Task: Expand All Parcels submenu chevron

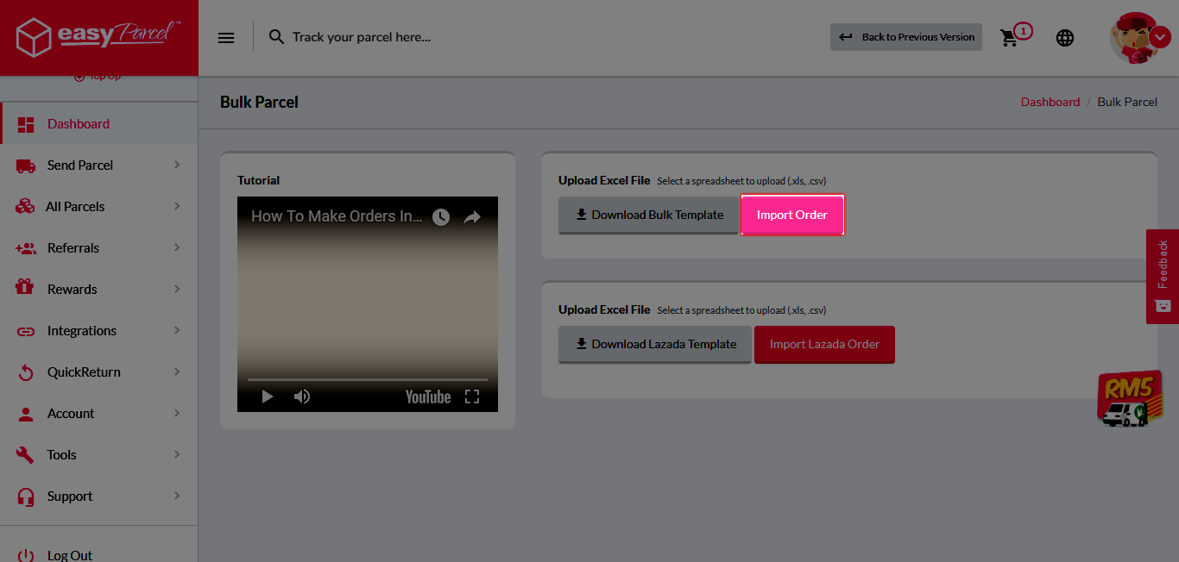Action: (x=177, y=206)
